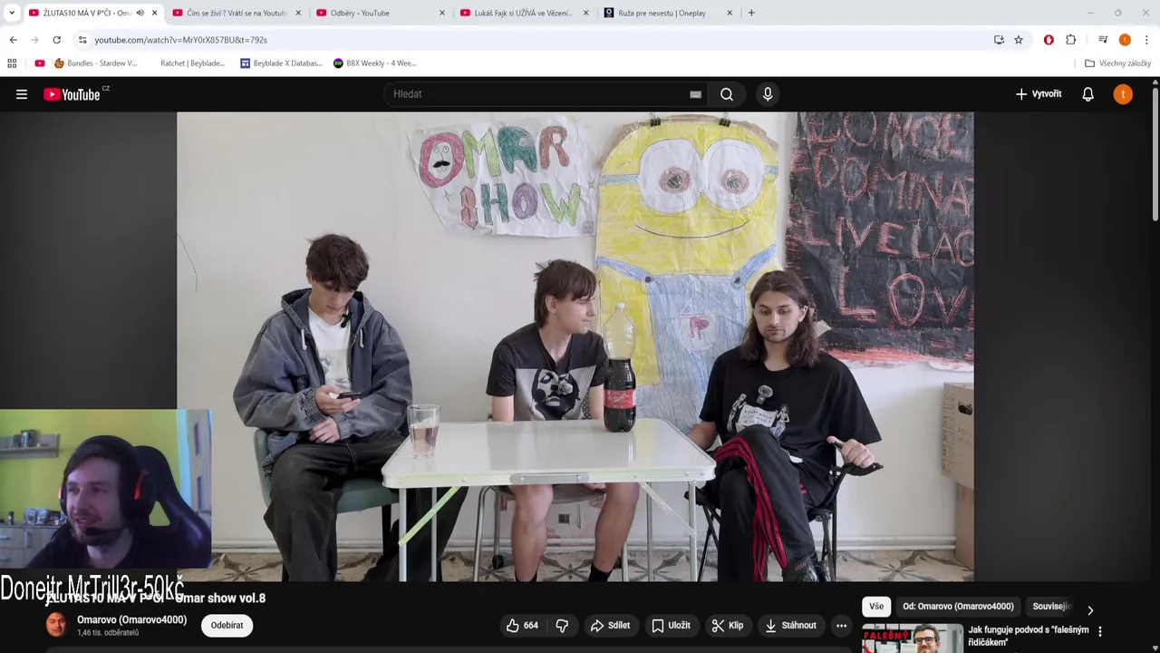This screenshot has height=653, width=1160.
Task: Open the Beyblade X Database bookmark
Action: (x=281, y=63)
